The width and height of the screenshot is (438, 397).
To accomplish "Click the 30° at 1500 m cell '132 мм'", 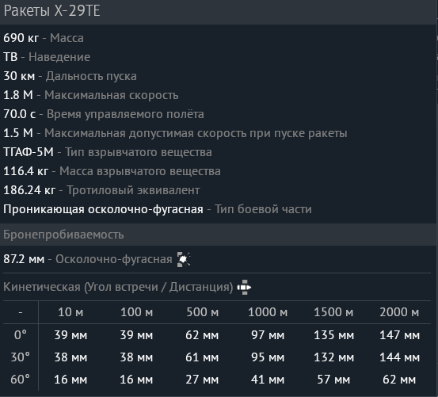I will tap(333, 357).
